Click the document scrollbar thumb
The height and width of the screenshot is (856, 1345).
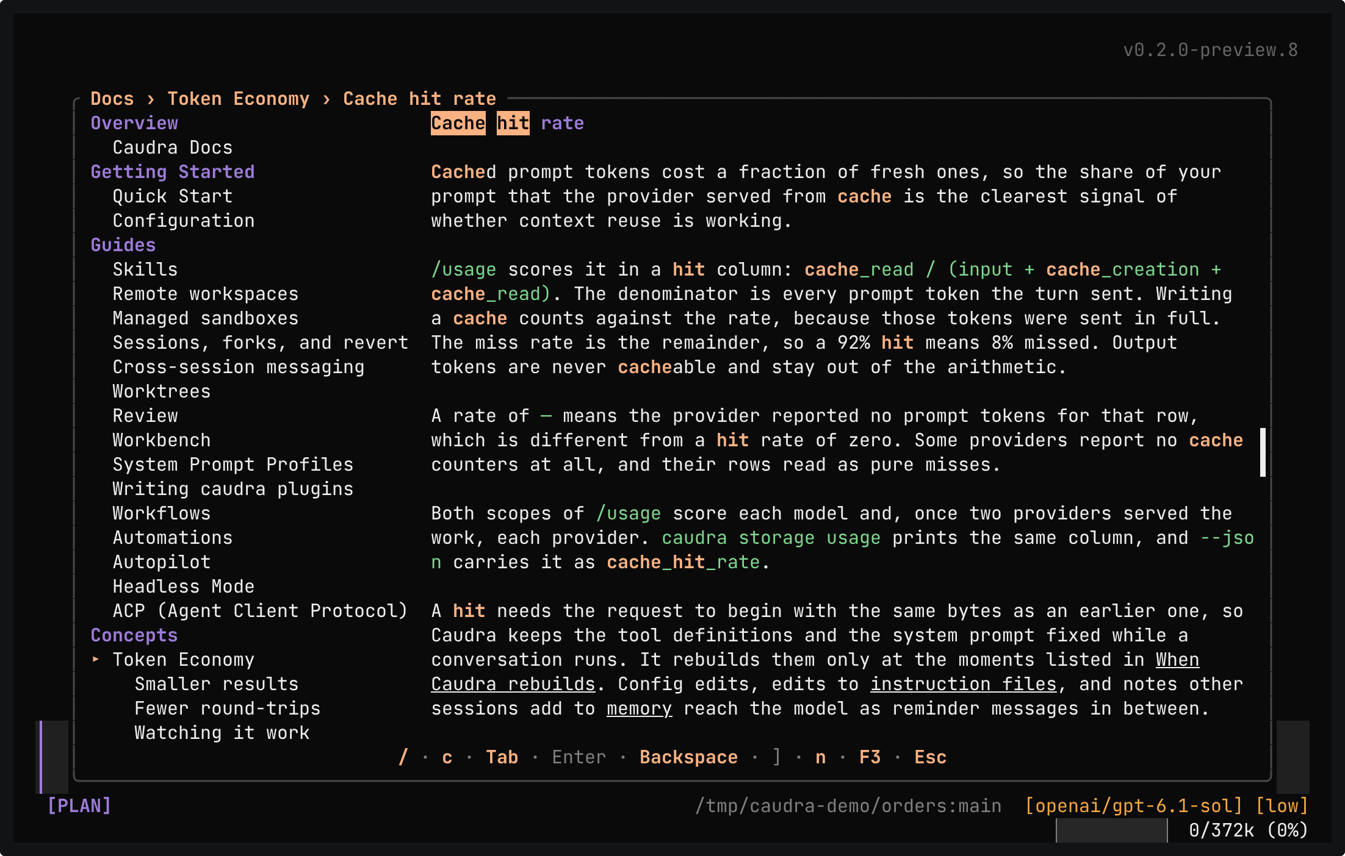[1263, 452]
